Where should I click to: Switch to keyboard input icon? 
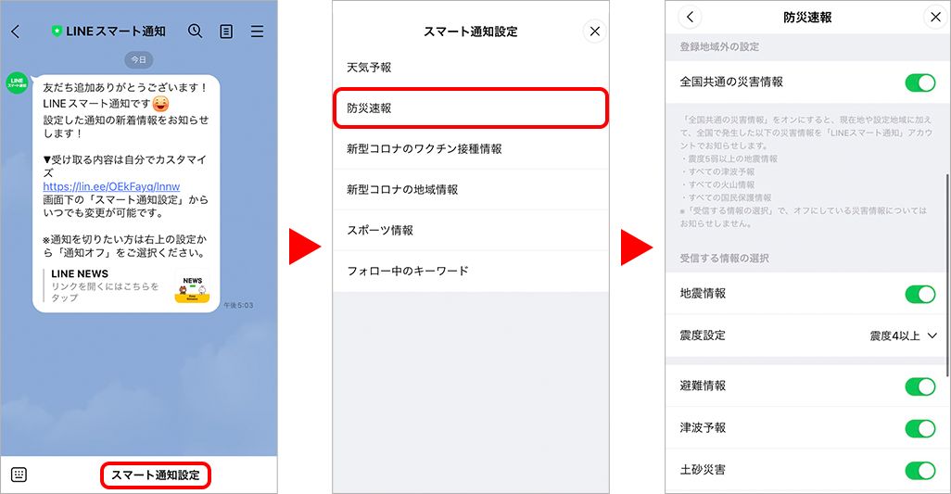(x=19, y=475)
